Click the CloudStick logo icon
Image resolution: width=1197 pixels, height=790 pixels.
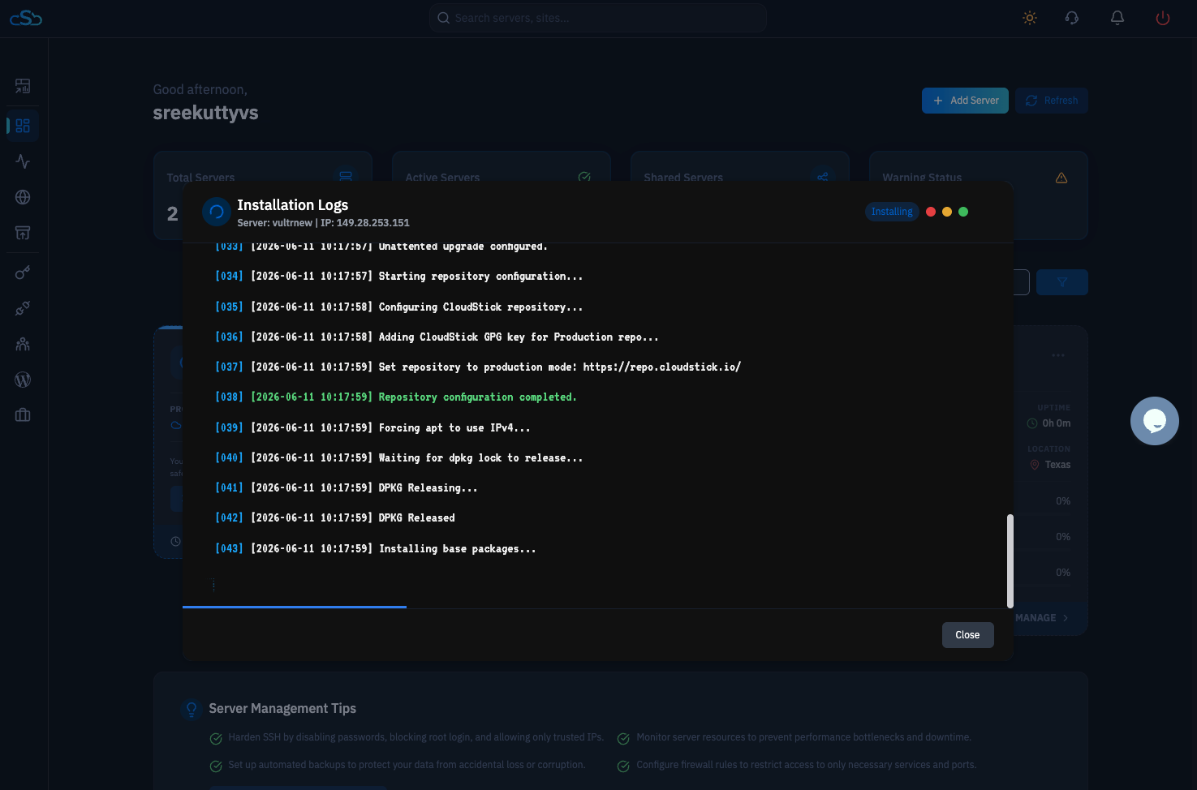click(x=26, y=18)
